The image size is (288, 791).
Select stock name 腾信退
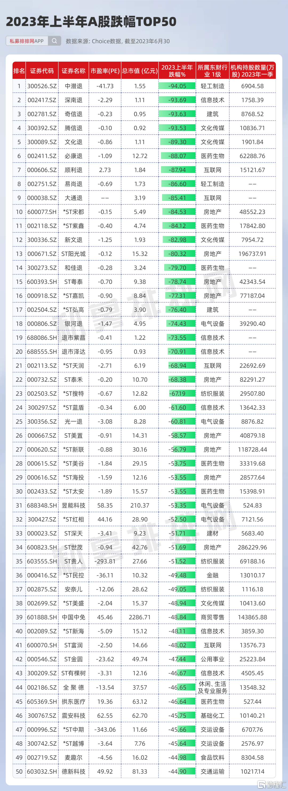click(74, 128)
